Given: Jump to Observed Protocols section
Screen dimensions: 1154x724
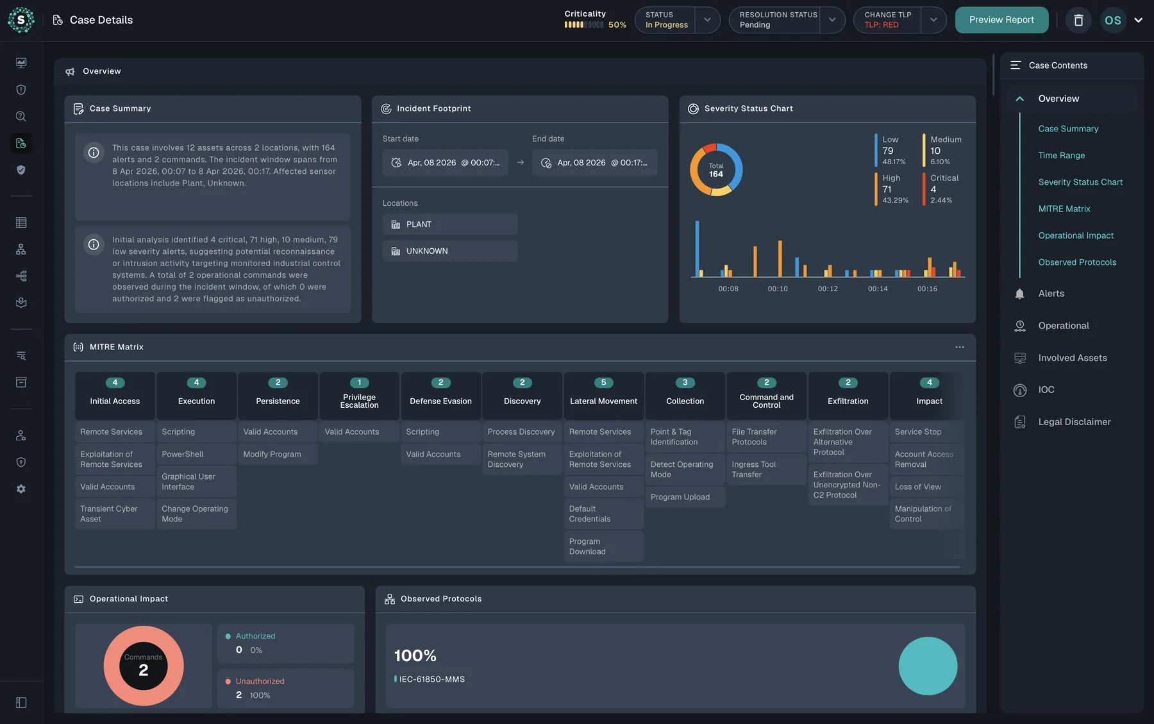Looking at the screenshot, I should tap(1077, 262).
